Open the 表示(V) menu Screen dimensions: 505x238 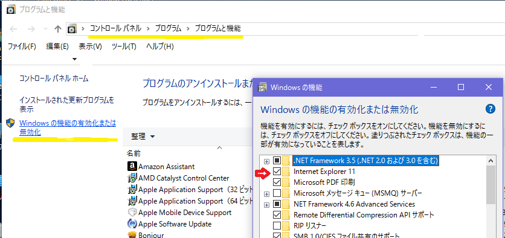90,47
